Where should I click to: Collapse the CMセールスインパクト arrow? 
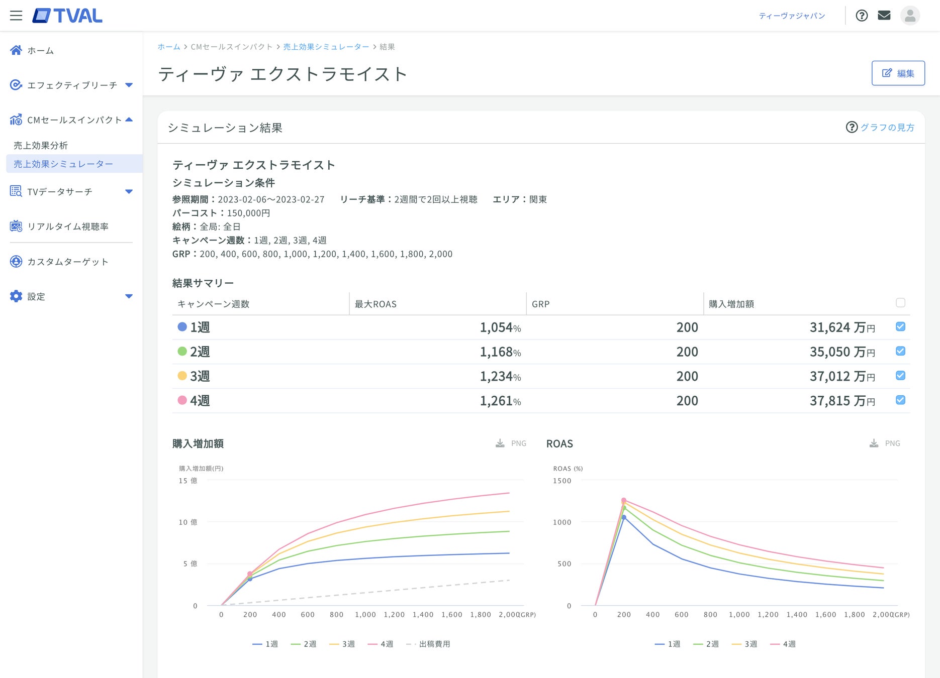129,120
